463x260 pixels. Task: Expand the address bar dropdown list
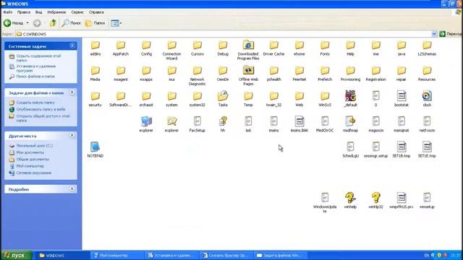click(434, 34)
